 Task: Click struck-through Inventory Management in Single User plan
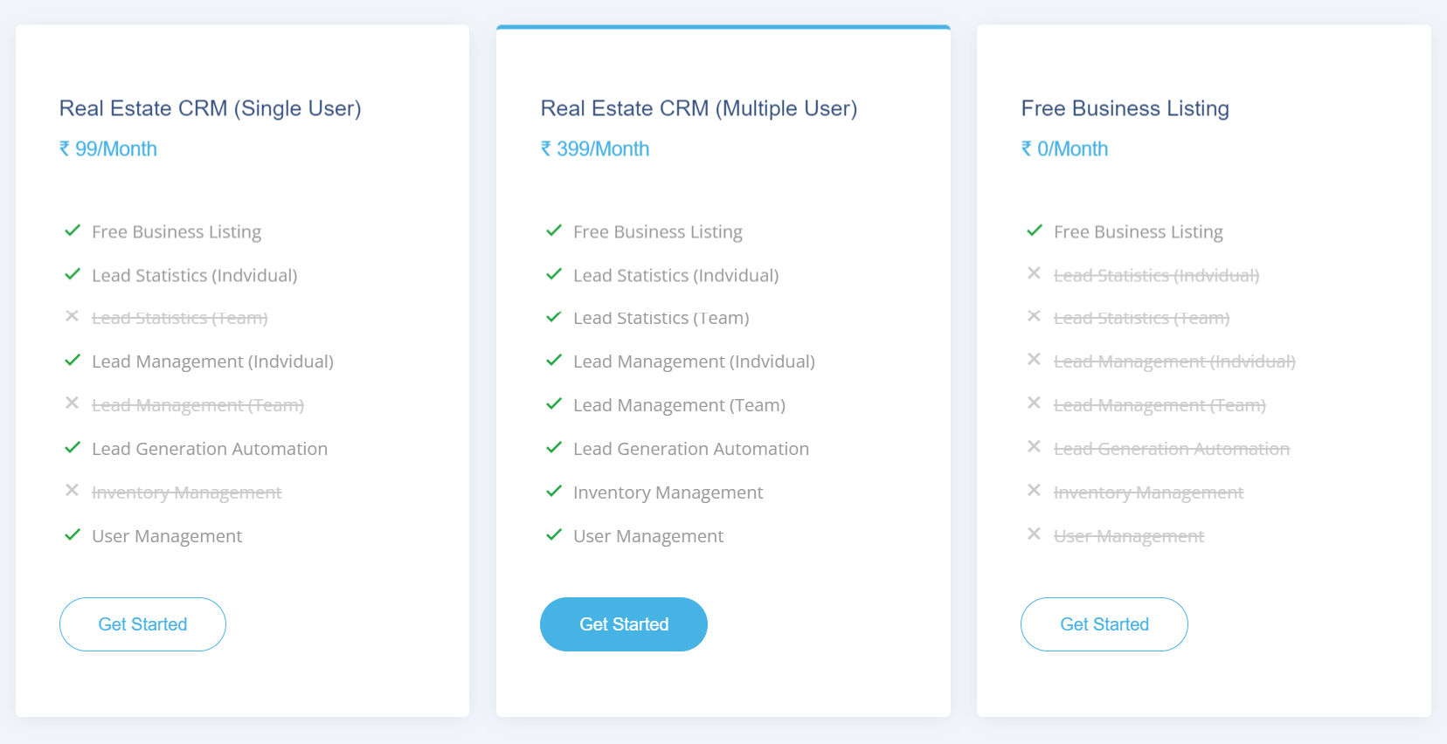click(187, 493)
